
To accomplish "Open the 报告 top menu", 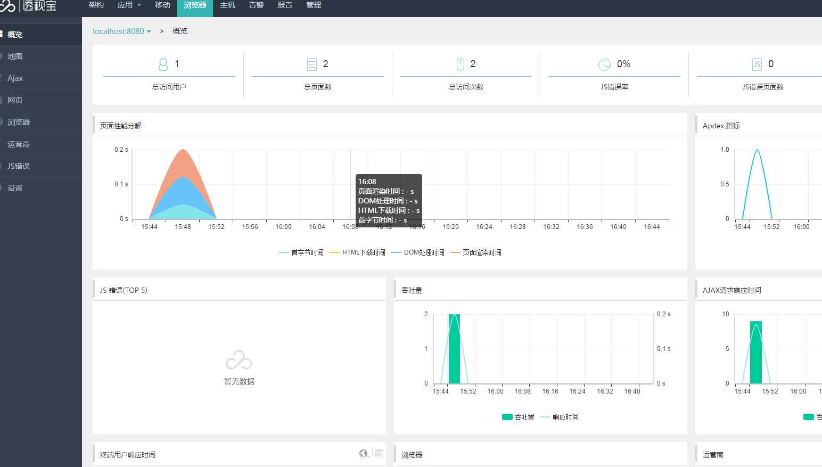I will 285,5.
